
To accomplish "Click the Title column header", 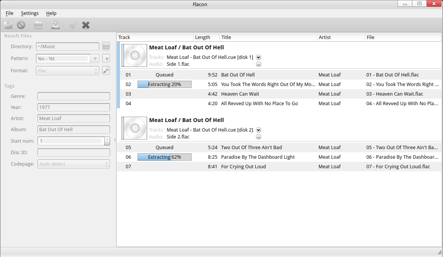I will click(268, 37).
